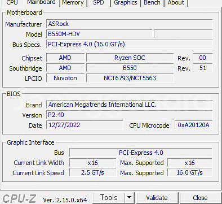
Task: Click the Bus Specs. label
Action: 27,45
